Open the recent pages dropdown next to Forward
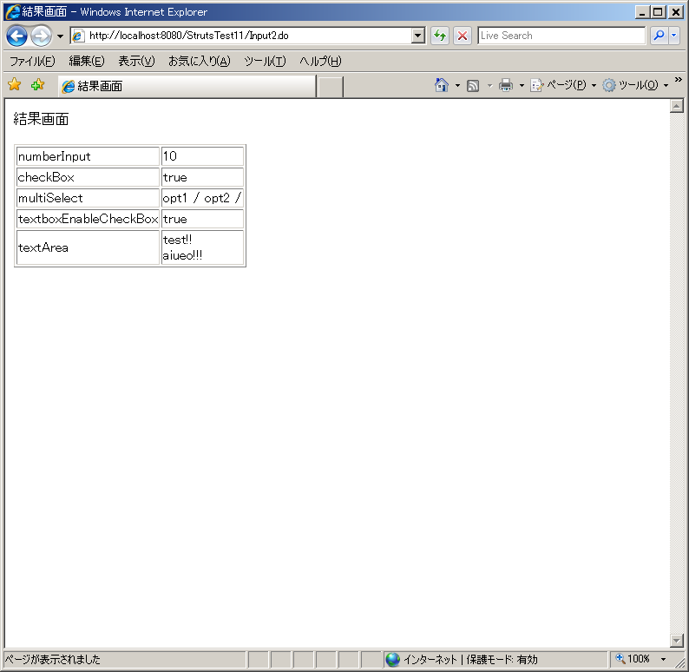Viewport: 689px width, 672px height. coord(60,36)
